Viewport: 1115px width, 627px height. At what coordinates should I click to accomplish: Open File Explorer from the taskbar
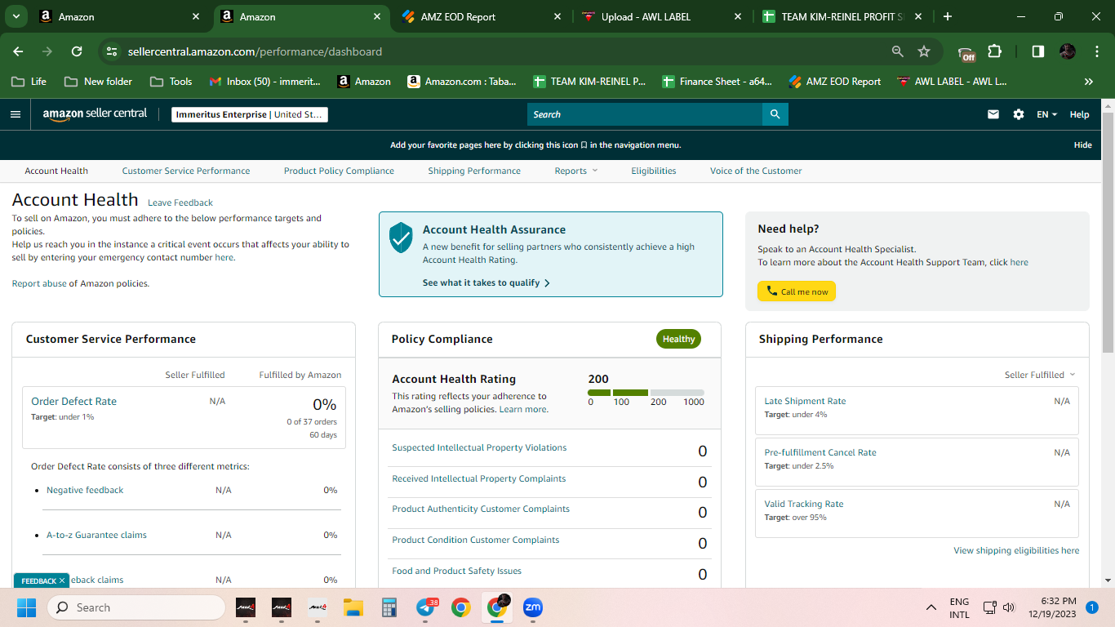pyautogui.click(x=353, y=607)
